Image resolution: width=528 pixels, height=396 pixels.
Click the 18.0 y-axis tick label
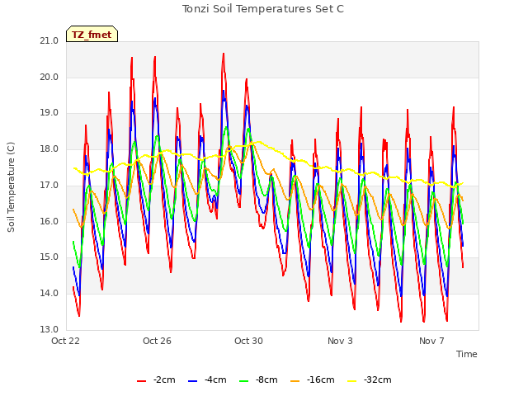click(x=49, y=148)
